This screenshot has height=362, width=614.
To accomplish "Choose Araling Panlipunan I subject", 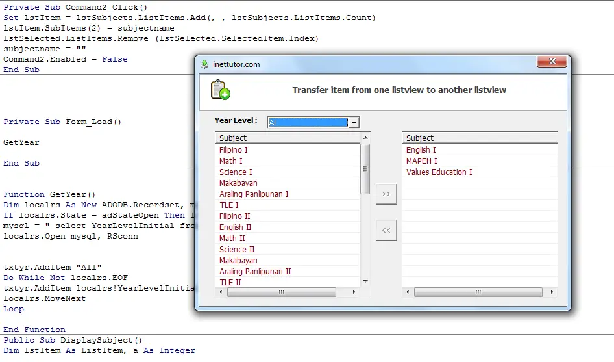I will pyautogui.click(x=254, y=194).
